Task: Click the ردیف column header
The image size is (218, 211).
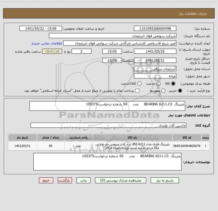Action: pyautogui.click(x=206, y=138)
